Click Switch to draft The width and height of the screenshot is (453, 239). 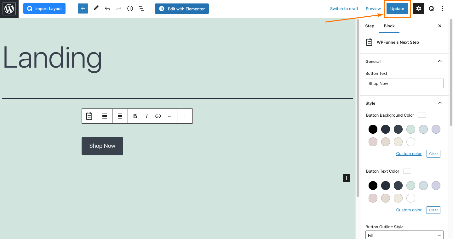coord(344,9)
